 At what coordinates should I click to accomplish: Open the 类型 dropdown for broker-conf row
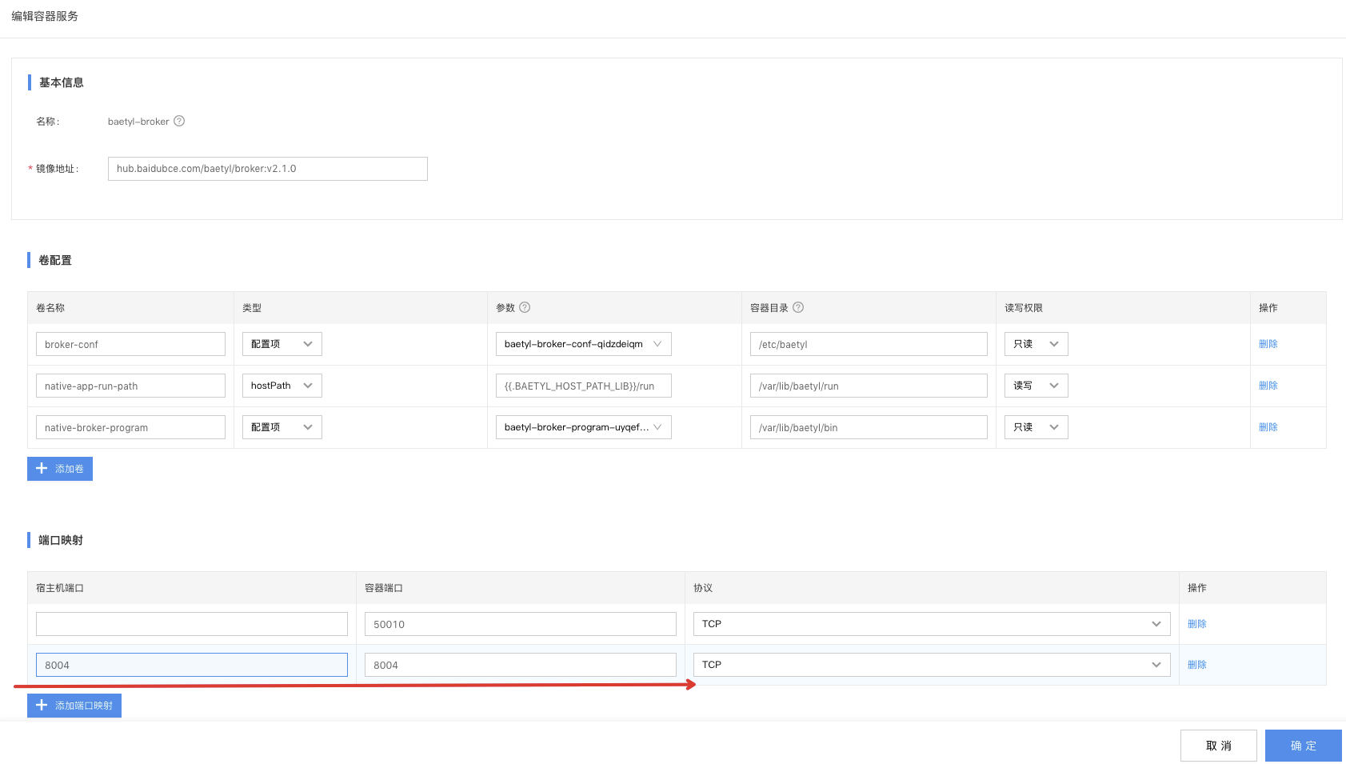click(x=282, y=344)
